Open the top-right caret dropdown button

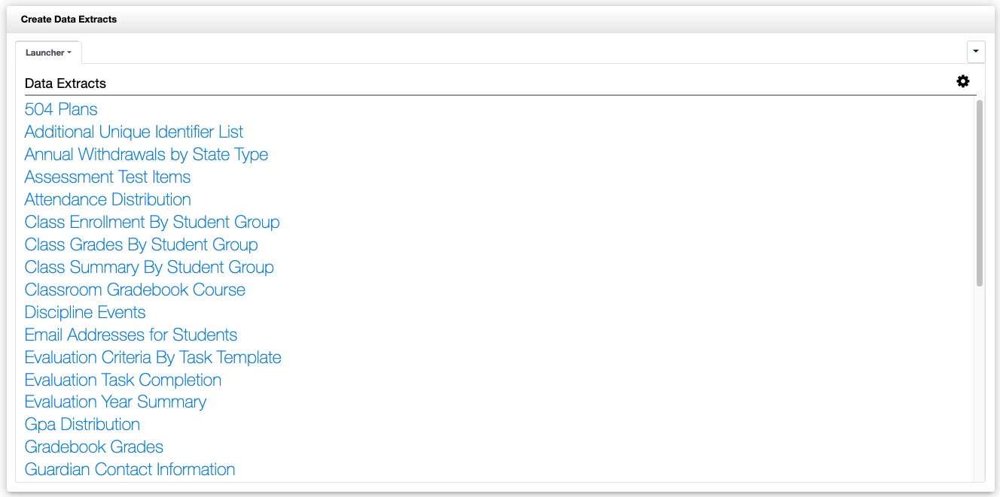coord(976,51)
